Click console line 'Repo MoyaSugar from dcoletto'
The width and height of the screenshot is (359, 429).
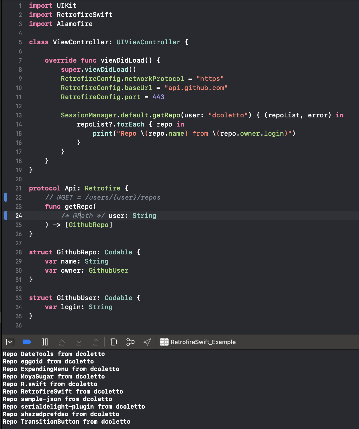tap(54, 376)
